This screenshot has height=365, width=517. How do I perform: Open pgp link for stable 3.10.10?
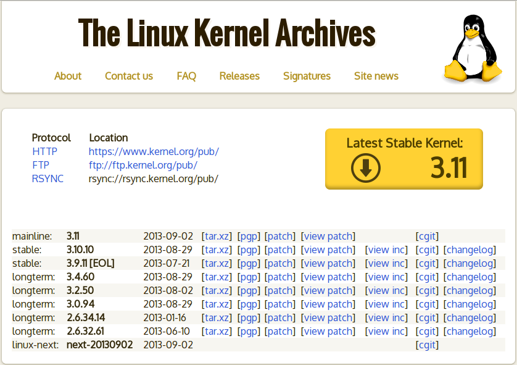point(249,250)
